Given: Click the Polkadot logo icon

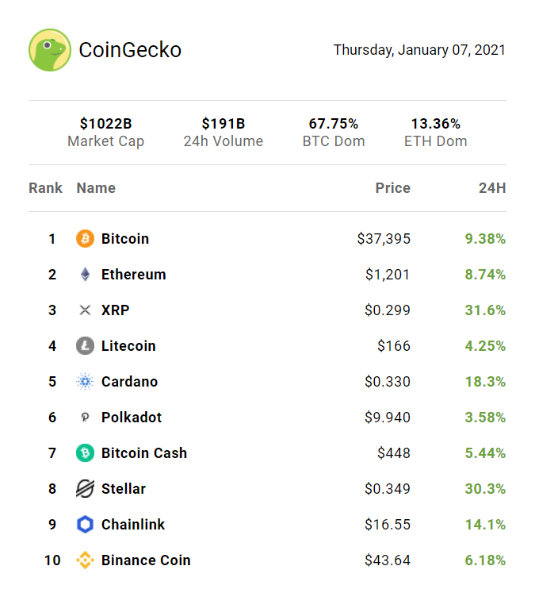Looking at the screenshot, I should 85,418.
